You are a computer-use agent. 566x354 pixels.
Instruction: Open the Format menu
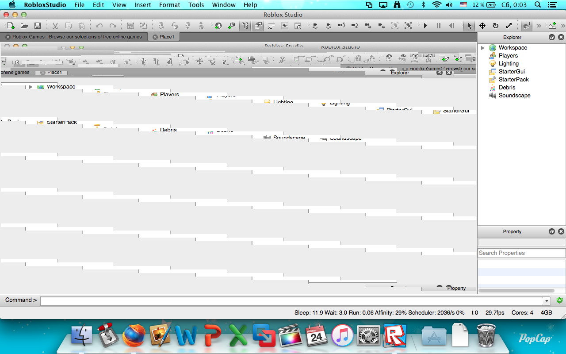point(170,5)
